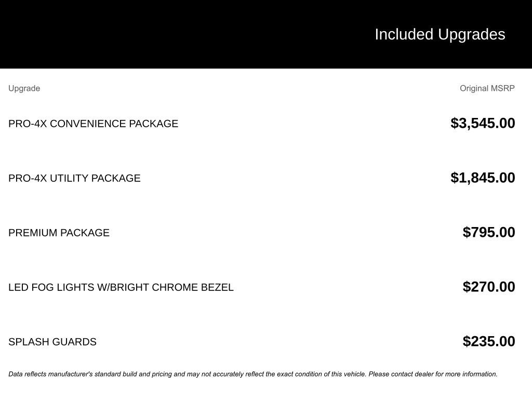
Task: Select the SPLASH GUARDS label
Action: point(52,342)
